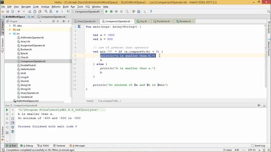Open the Favorites side tool window
The width and height of the screenshot is (271, 152).
coord(3,134)
